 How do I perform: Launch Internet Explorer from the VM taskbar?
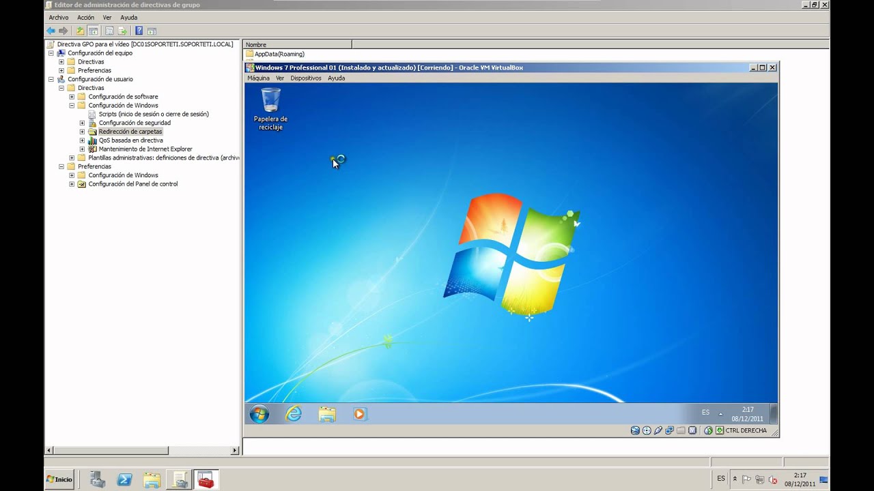point(294,414)
